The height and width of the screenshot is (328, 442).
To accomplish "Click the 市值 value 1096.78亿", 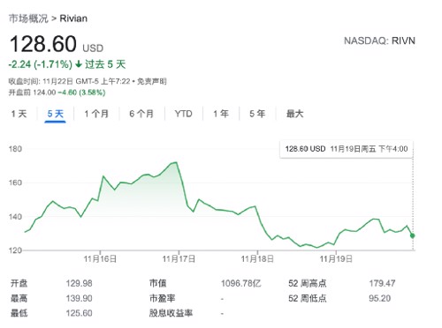I will 241,283.
